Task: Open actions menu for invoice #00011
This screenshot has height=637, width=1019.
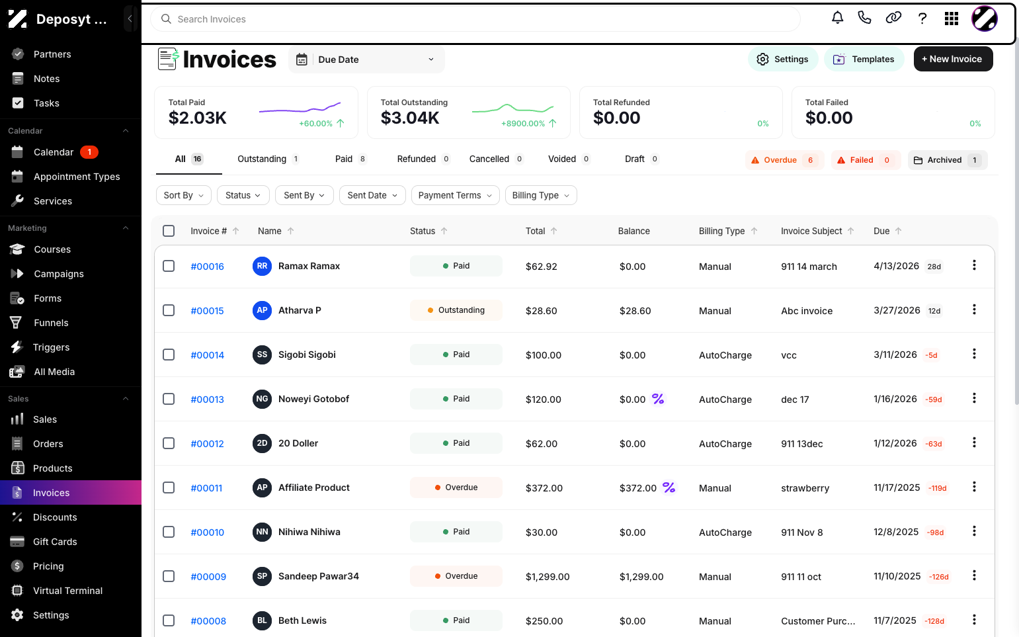Action: (x=974, y=487)
